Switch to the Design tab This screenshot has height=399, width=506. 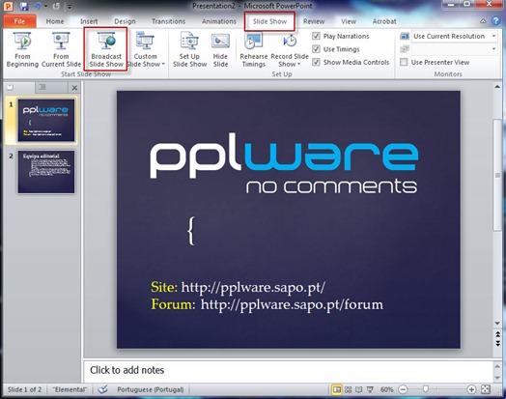pyautogui.click(x=125, y=21)
